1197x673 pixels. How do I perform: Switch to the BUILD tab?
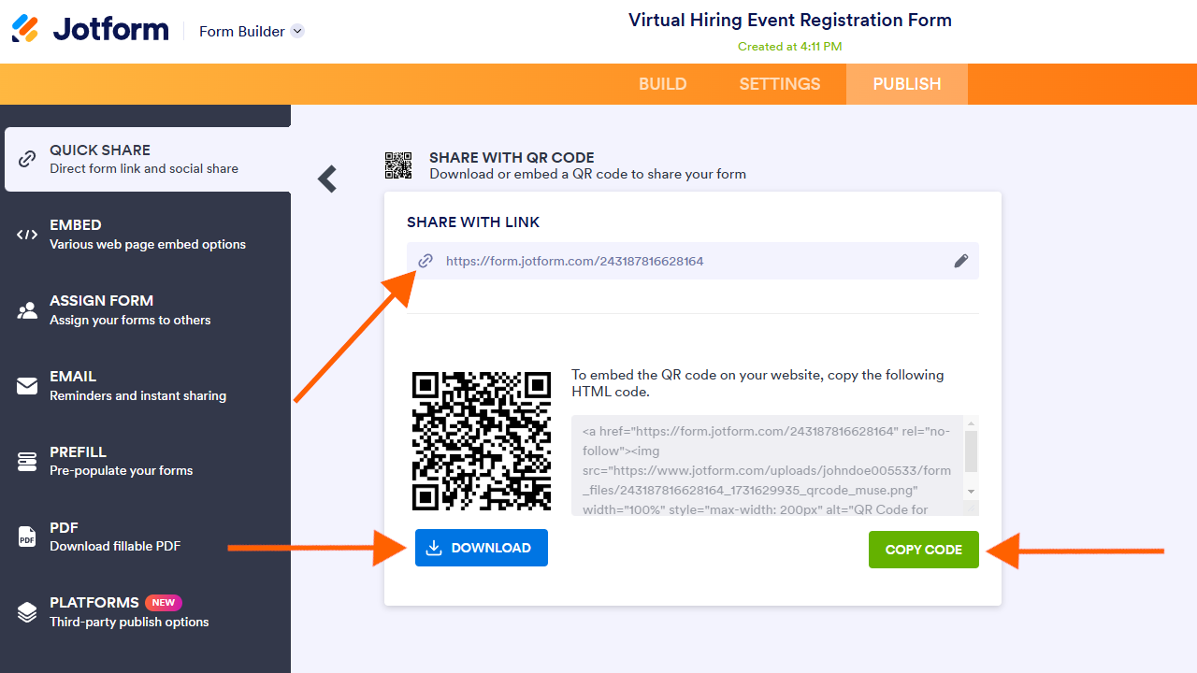coord(662,84)
